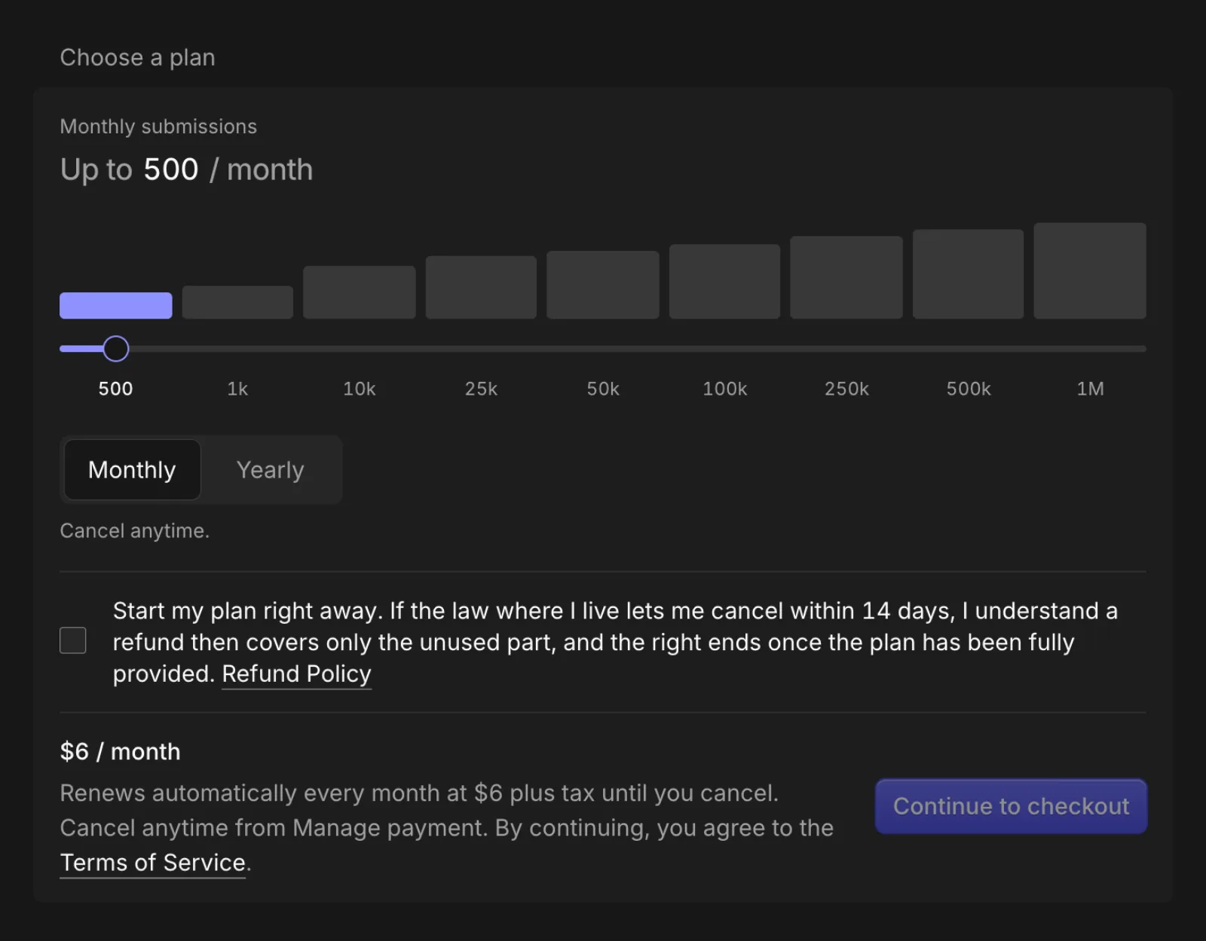
Task: Click the "Choose a plan" heading
Action: (138, 58)
